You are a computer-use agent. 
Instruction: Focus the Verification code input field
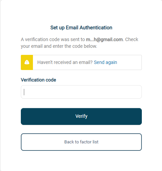point(81,92)
